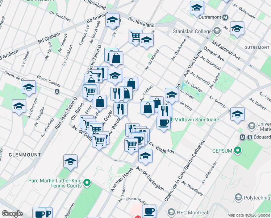
Task: Click the Google logo
Action: [x=12, y=214]
